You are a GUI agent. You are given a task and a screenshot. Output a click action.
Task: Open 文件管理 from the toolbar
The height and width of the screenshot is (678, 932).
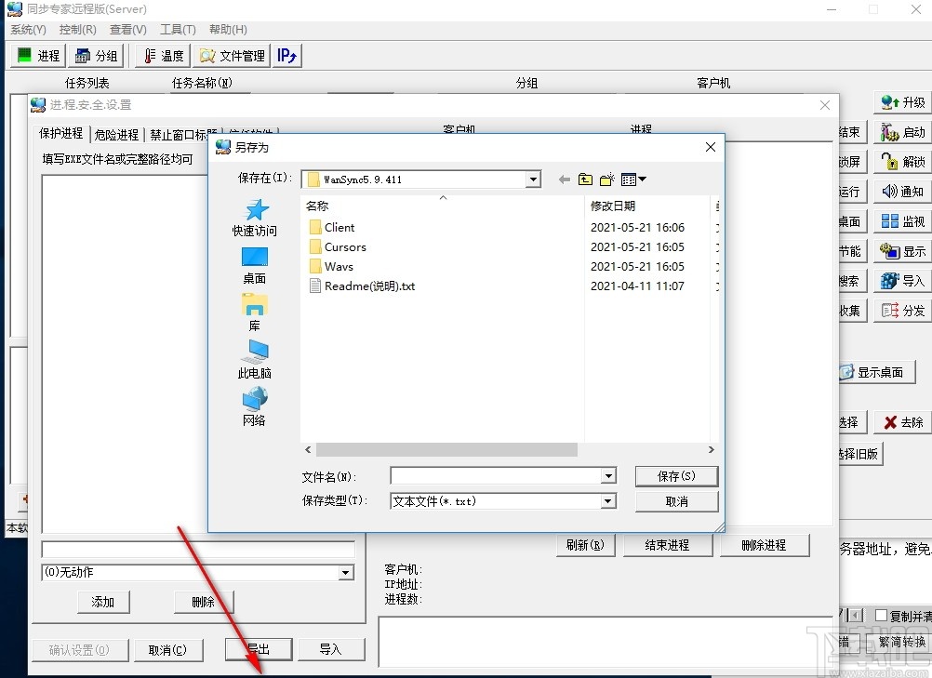[x=232, y=56]
